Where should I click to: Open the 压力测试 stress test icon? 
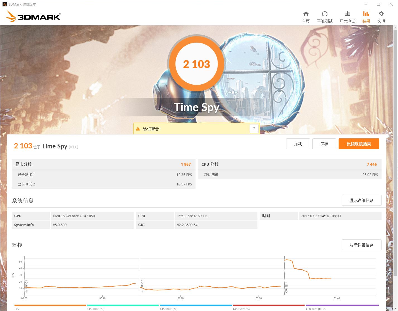(348, 14)
